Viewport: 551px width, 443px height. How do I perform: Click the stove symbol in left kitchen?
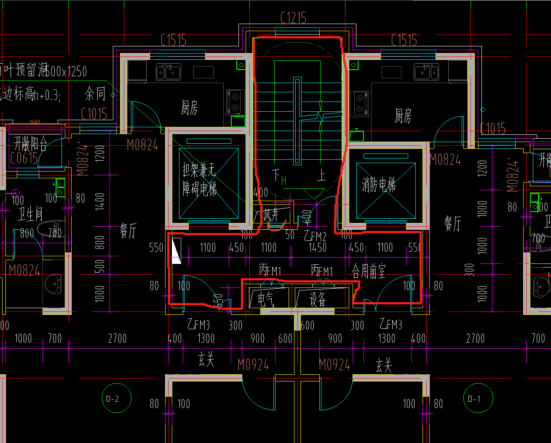[235, 102]
